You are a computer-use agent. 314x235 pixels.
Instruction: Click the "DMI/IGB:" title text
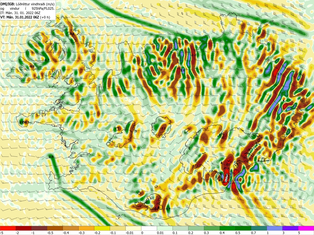(8, 4)
